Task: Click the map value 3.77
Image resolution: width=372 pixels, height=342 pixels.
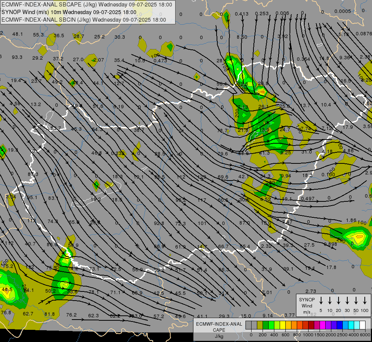Action: pyautogui.click(x=290, y=315)
